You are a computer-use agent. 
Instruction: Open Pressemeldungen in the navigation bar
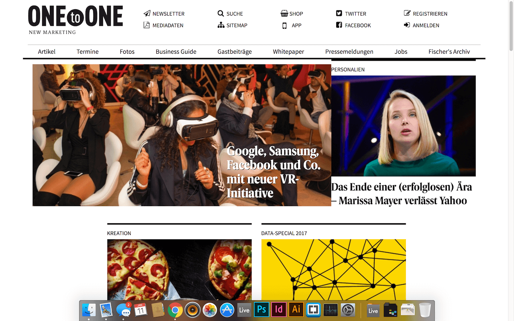pos(349,51)
